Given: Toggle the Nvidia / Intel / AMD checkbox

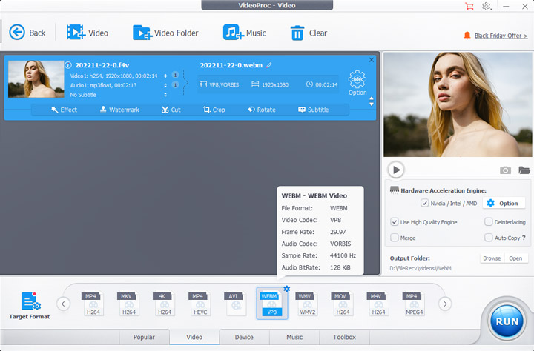Looking at the screenshot, I should click(x=424, y=203).
